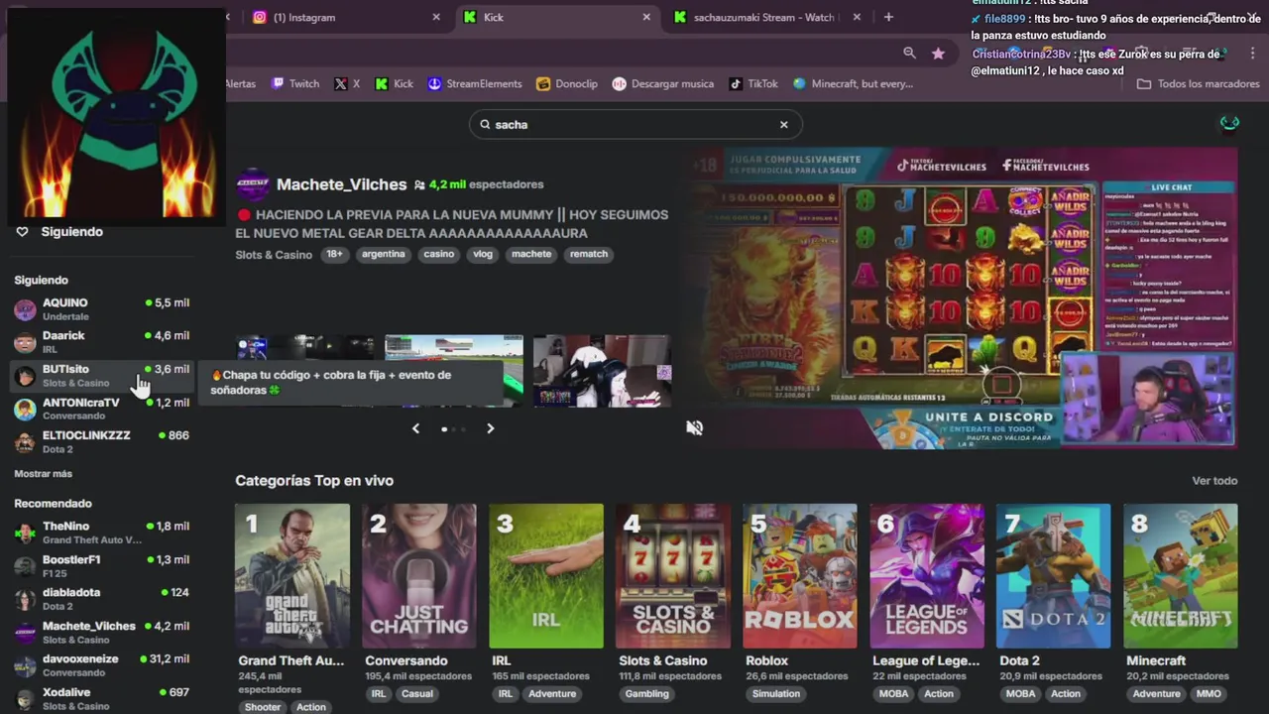Open BoostlerF1 recommended channel
The image size is (1269, 714).
102,566
